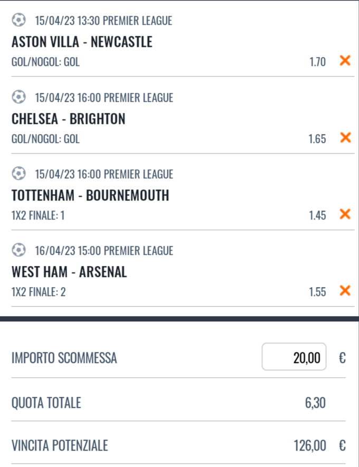
Task: Click the Quota Totale value 6,30
Action: (315, 404)
